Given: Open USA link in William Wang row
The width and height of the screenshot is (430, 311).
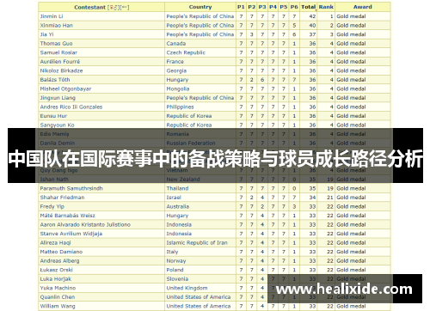Looking at the screenshot, I should point(199,306).
